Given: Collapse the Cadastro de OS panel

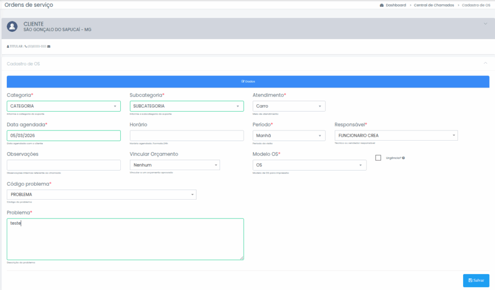Looking at the screenshot, I should [485, 63].
